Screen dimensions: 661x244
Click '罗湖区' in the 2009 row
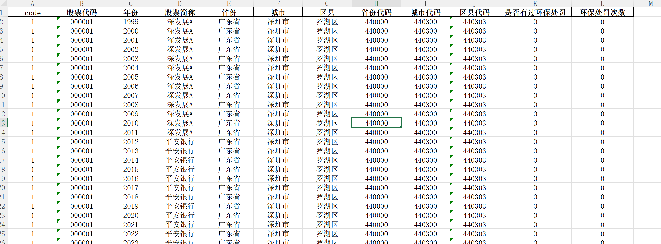(327, 114)
